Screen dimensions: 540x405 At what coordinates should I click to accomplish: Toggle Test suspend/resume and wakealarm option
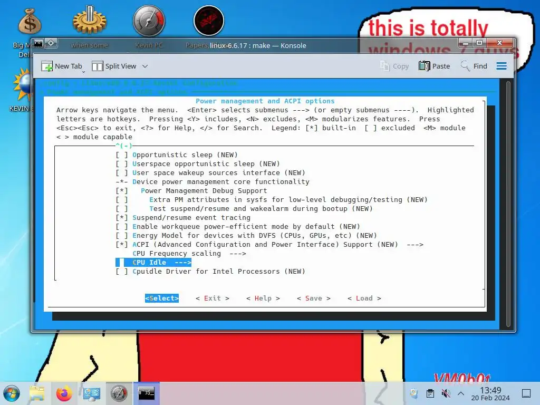click(122, 209)
